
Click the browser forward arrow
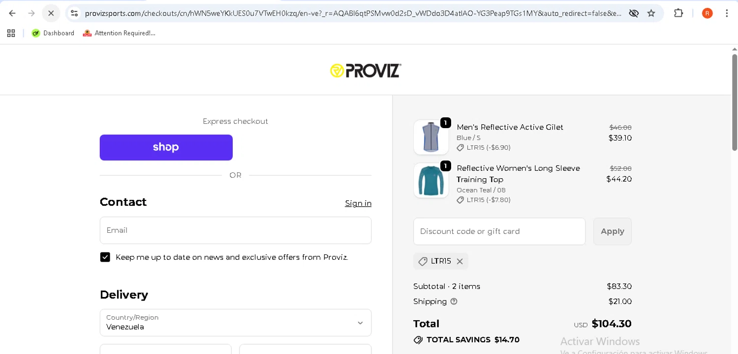(x=31, y=13)
